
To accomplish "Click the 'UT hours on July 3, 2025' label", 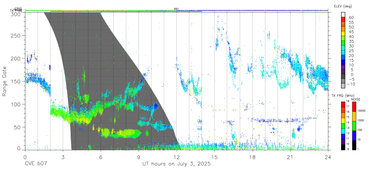I will pyautogui.click(x=176, y=164).
